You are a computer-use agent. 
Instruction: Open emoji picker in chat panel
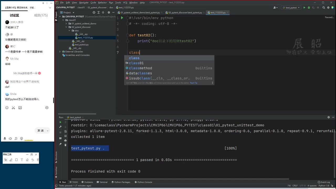[7, 108]
